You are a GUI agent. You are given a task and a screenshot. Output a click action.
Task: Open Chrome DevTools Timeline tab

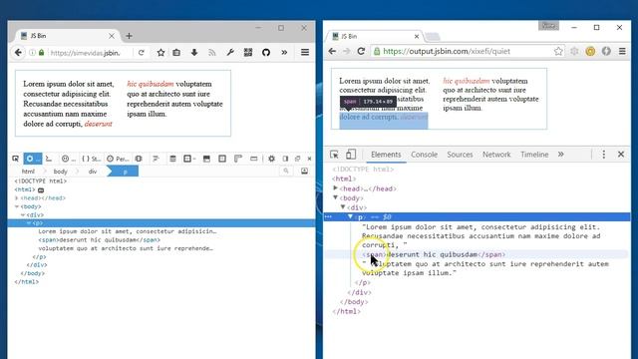(534, 155)
